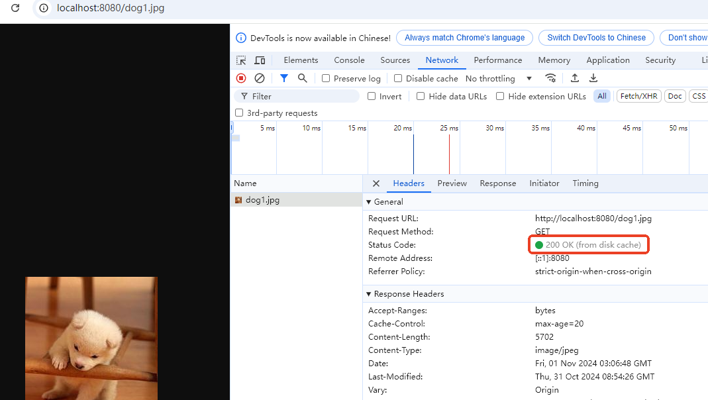Tick the 3rd-party requests checkbox
Viewport: 708px width, 400px height.
[x=239, y=113]
